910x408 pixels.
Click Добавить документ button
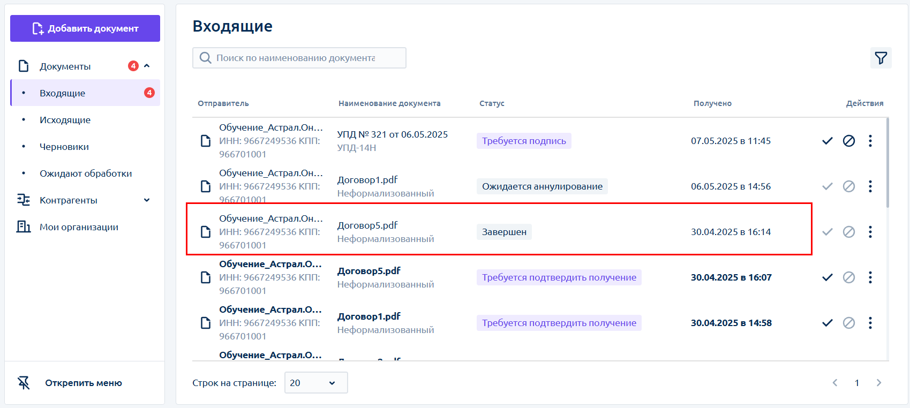click(85, 28)
